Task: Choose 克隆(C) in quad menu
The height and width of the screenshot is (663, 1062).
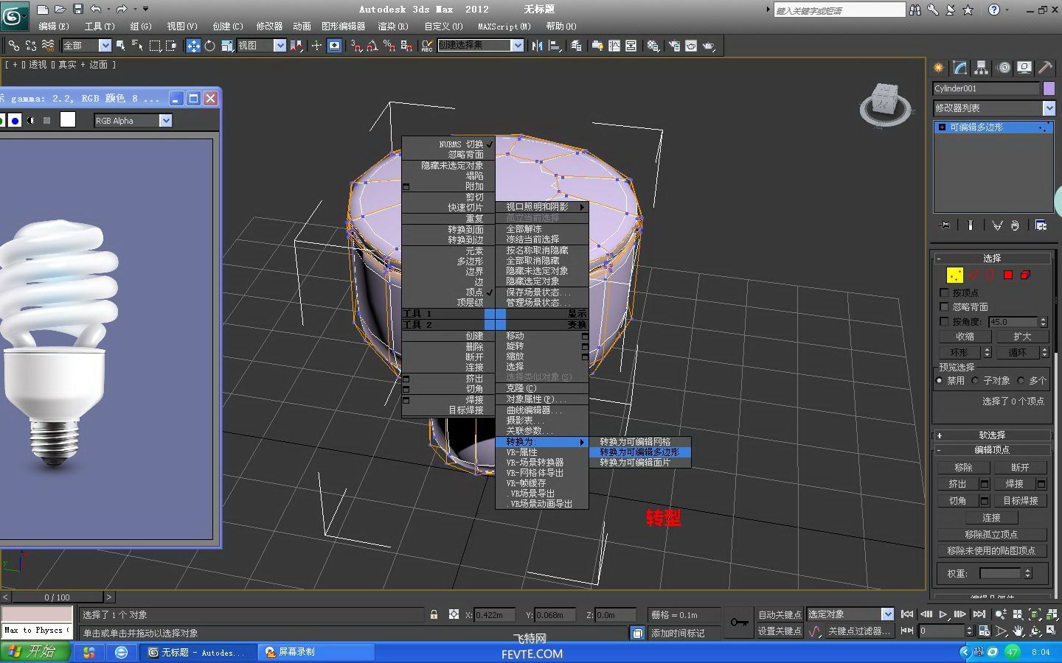Action: 521,388
